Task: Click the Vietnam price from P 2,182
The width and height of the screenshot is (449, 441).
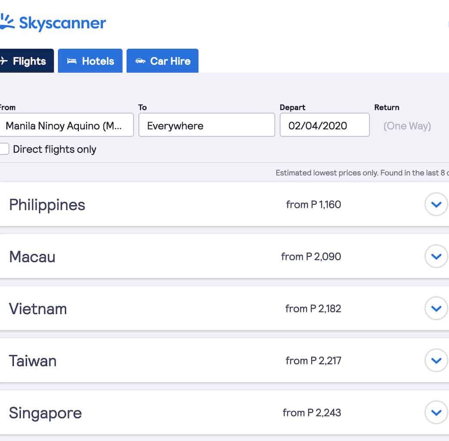Action: pos(313,309)
